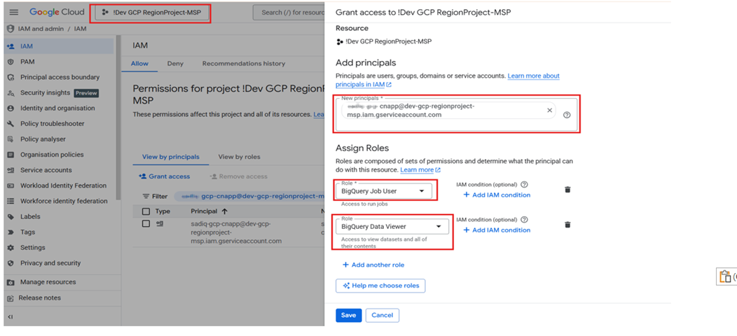The image size is (737, 336).
Task: Switch to the Deny tab
Action: 175,64
